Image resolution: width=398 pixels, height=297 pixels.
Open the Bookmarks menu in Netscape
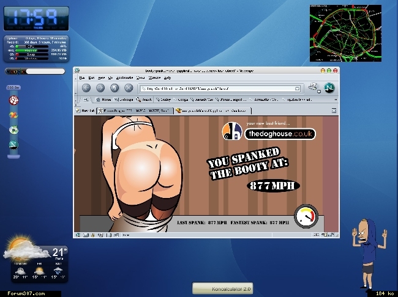(x=125, y=78)
